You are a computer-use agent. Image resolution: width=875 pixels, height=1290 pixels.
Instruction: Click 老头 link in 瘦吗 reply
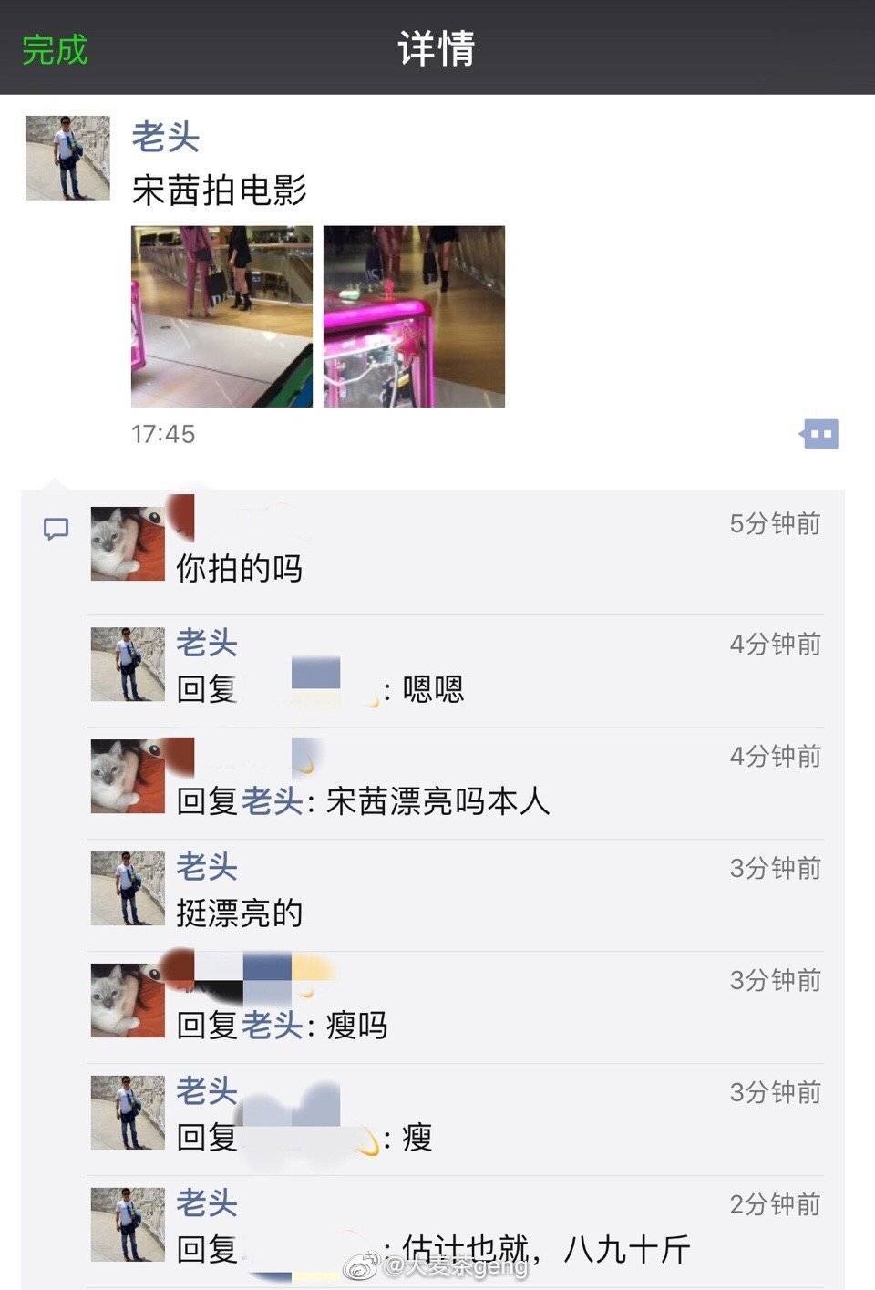[272, 1026]
